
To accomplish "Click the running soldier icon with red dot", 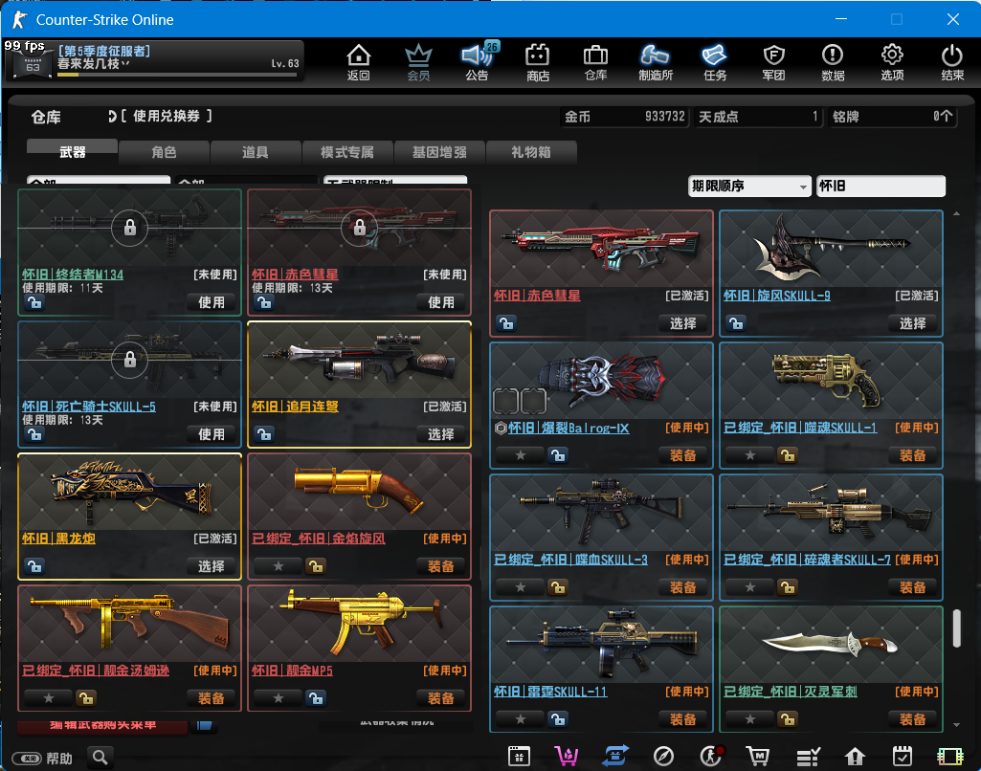I will coord(711,757).
